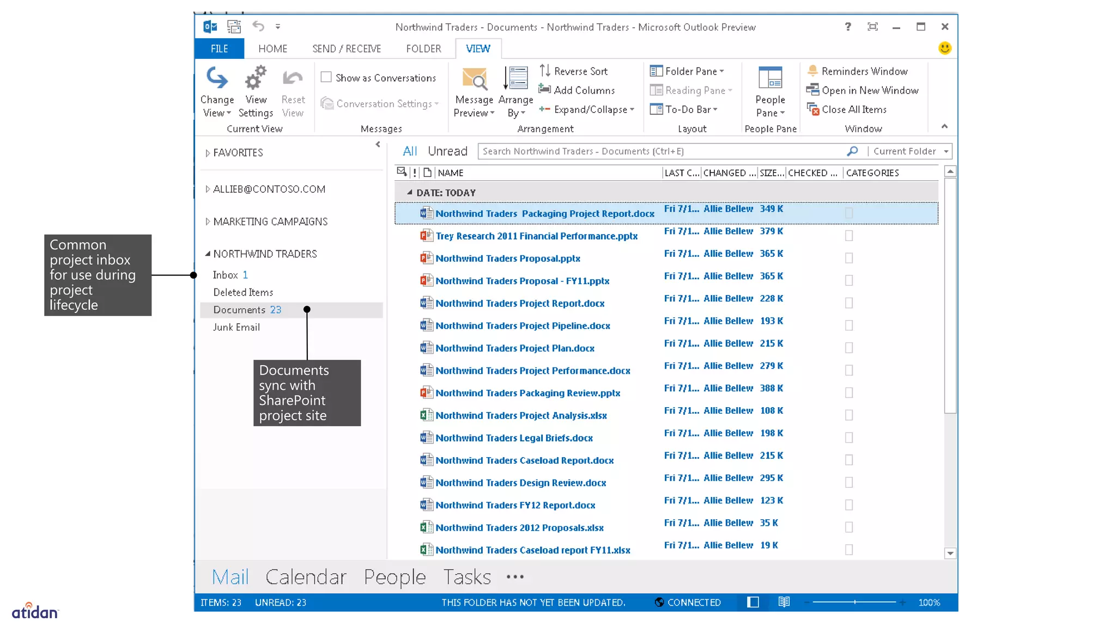Toggle full screen ribbon display icon
The width and height of the screenshot is (1116, 627).
tap(872, 26)
